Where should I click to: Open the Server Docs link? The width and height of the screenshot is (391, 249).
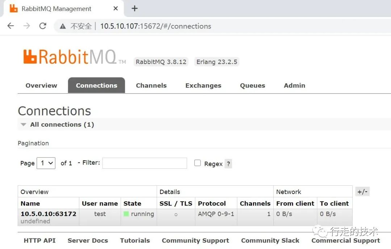[88, 241]
